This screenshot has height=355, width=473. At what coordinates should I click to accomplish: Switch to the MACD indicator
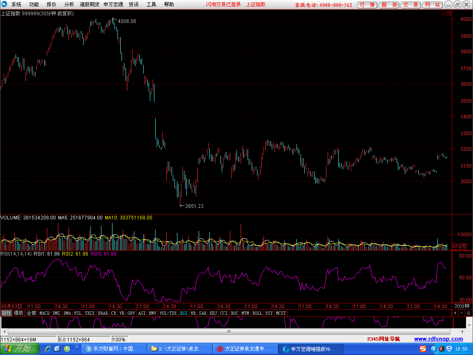[x=44, y=313]
